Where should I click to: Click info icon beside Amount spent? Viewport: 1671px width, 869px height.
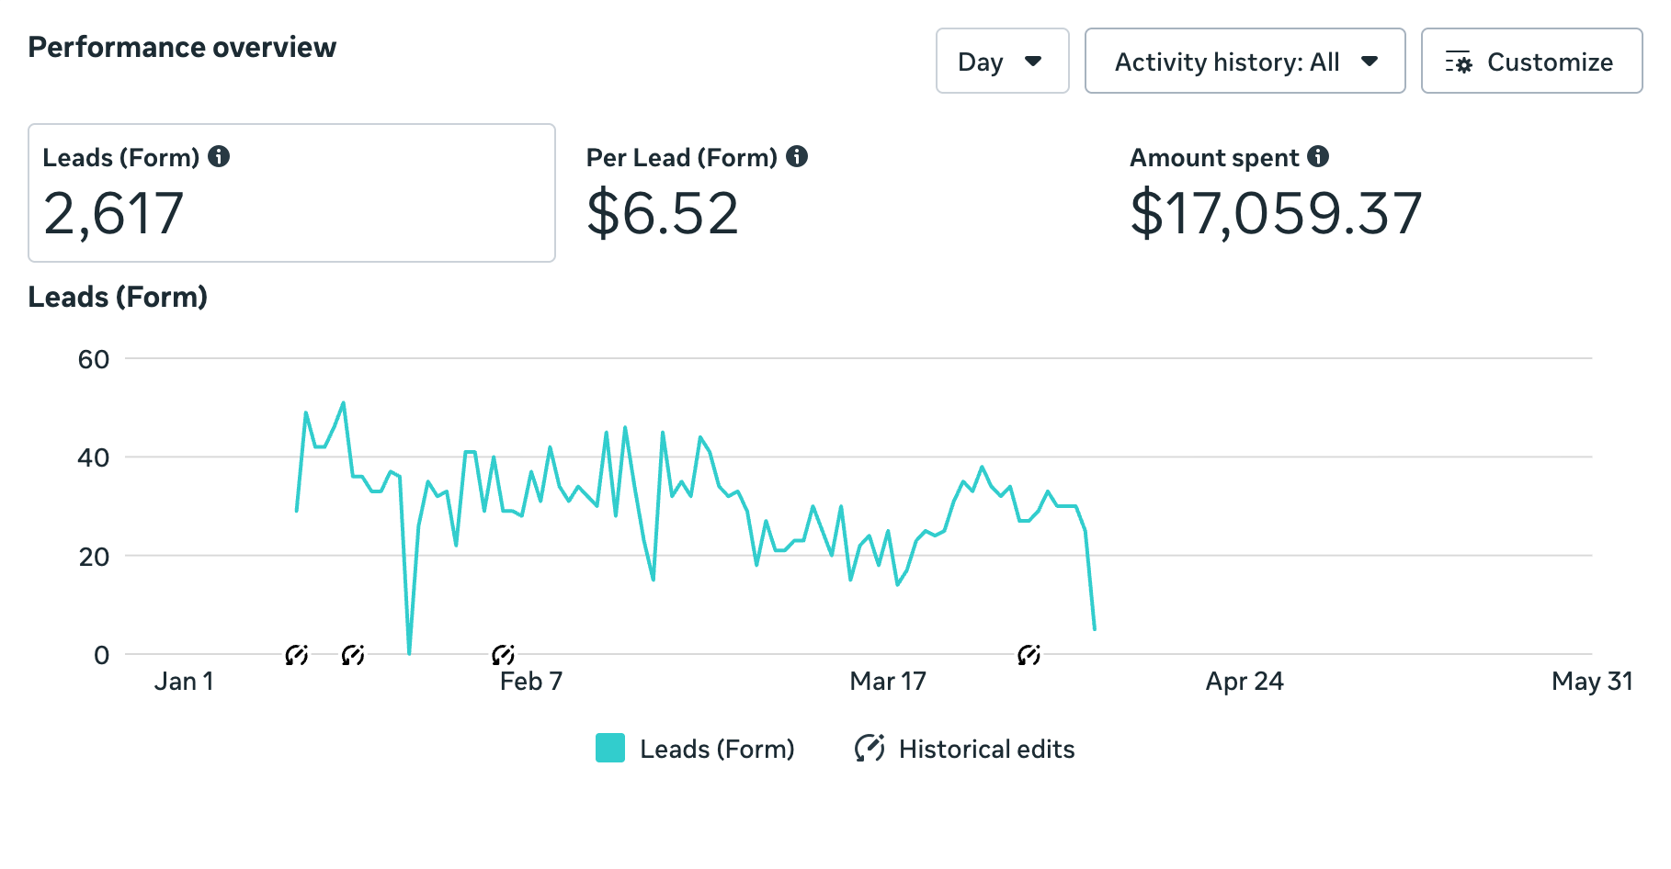point(1318,156)
